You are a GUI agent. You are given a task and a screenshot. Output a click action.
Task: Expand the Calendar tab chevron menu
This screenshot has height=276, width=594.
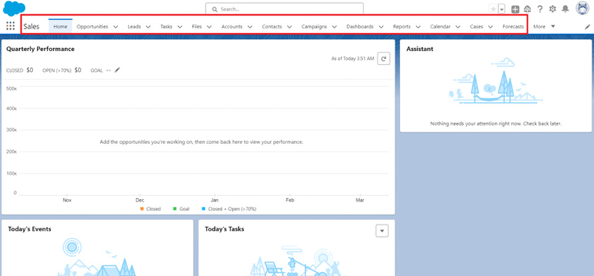pyautogui.click(x=458, y=27)
